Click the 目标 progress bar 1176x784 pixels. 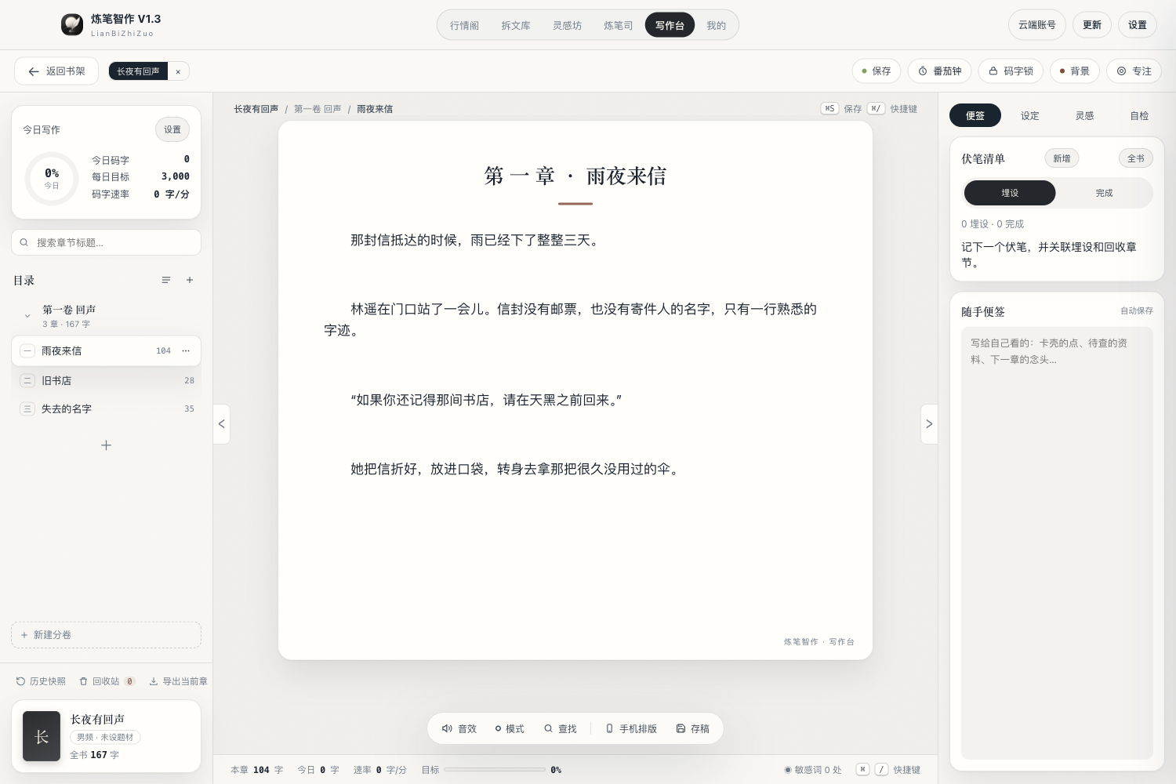[x=495, y=770]
